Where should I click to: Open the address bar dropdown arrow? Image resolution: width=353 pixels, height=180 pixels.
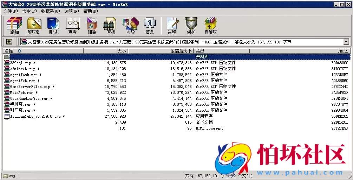coord(346,42)
